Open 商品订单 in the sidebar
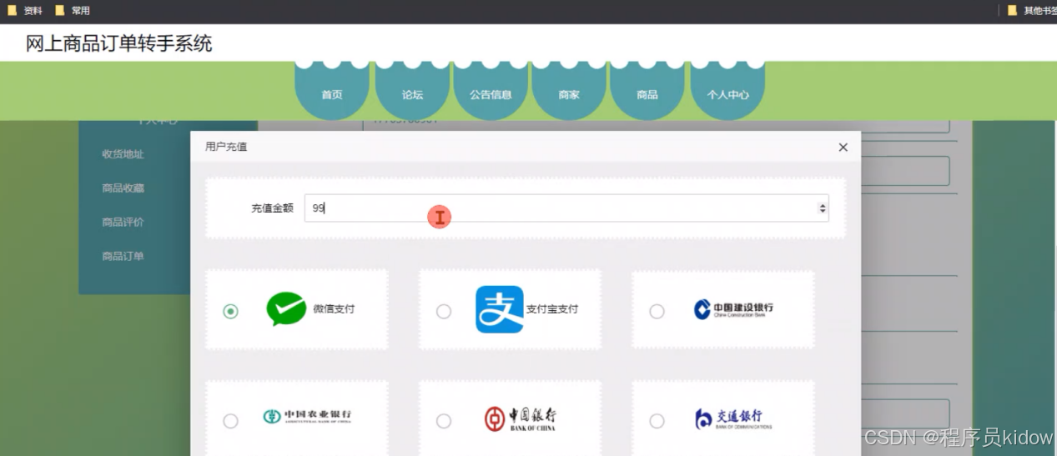Viewport: 1057px width, 456px height. (x=123, y=257)
